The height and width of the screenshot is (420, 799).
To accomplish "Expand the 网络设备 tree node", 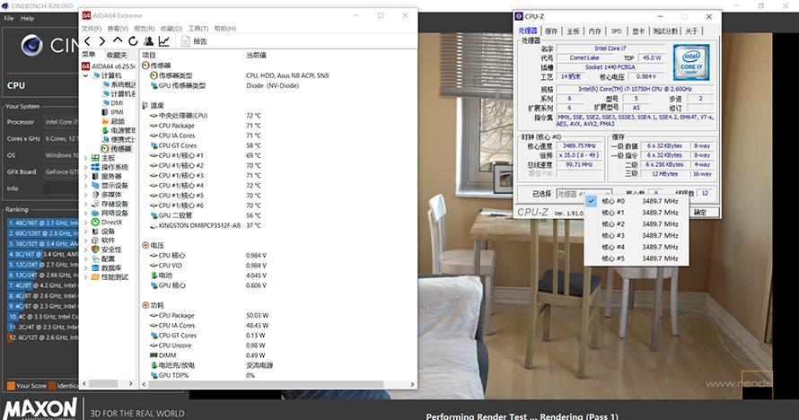I will [85, 213].
